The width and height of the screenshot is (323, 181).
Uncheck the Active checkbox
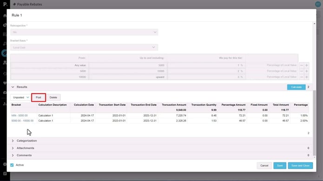pyautogui.click(x=12, y=165)
